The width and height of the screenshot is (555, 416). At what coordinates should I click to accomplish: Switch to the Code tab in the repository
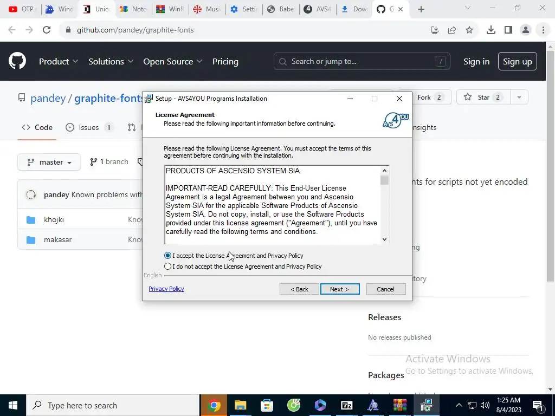click(x=37, y=127)
